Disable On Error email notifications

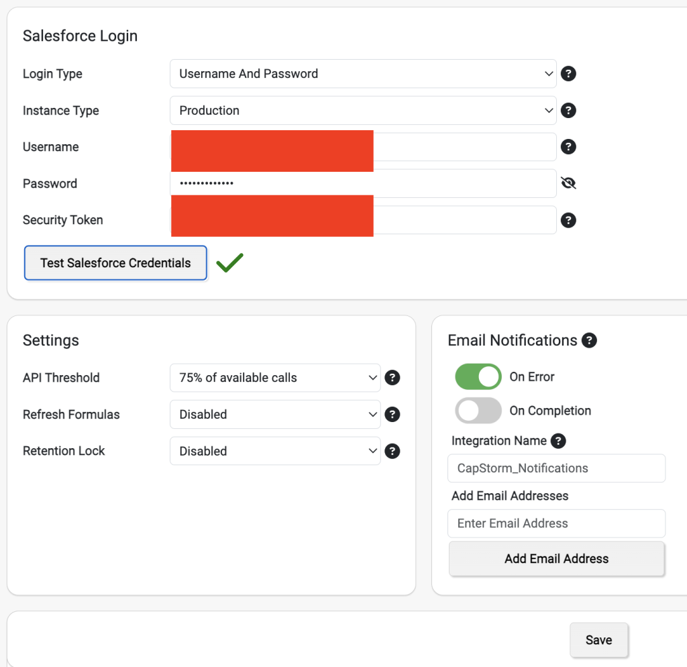pyautogui.click(x=478, y=376)
